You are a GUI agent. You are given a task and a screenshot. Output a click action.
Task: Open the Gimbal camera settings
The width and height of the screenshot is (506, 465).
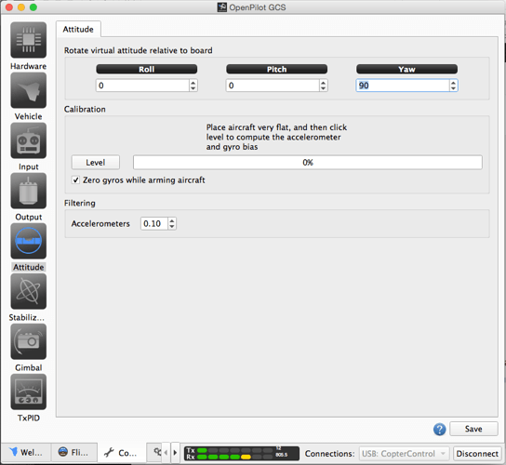pyautogui.click(x=29, y=341)
